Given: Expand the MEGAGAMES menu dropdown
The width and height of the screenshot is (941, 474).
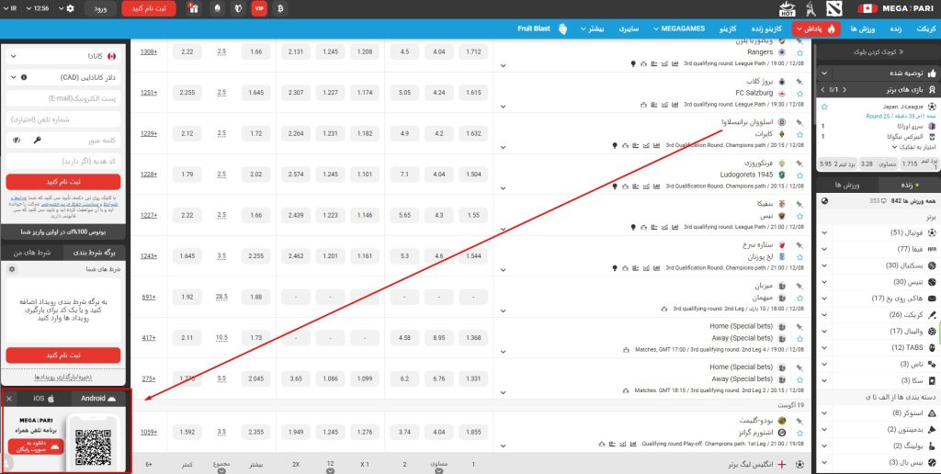Looking at the screenshot, I should click(682, 28).
